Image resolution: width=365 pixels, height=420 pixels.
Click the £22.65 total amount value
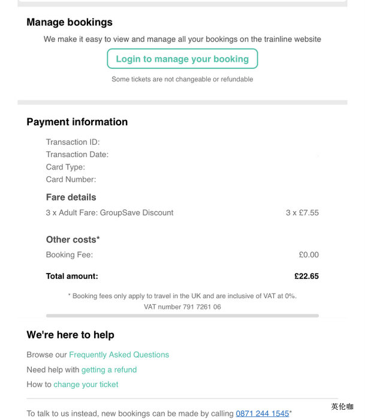[306, 277]
